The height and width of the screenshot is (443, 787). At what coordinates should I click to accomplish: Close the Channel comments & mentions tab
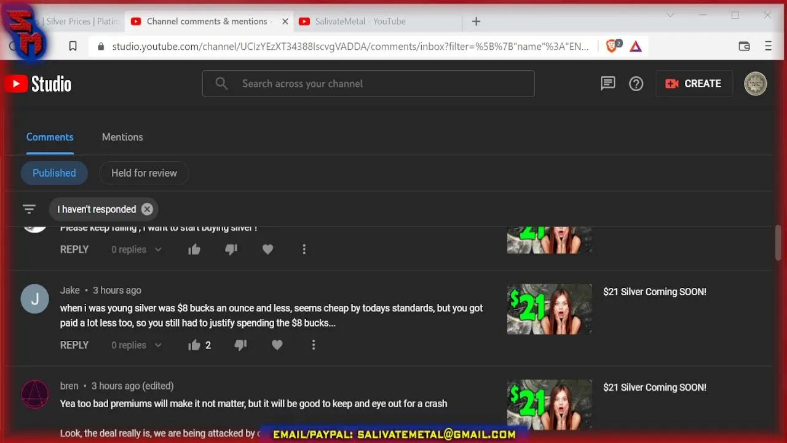285,22
